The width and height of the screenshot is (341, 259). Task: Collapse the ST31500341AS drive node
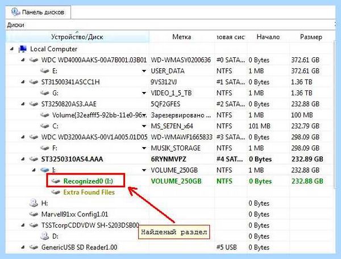(x=23, y=82)
